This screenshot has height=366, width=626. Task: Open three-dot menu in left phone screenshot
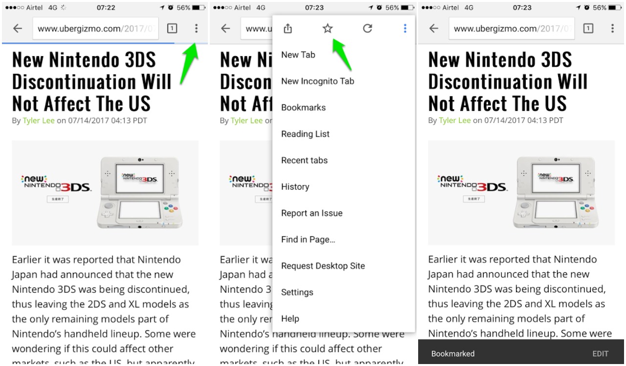click(x=196, y=29)
